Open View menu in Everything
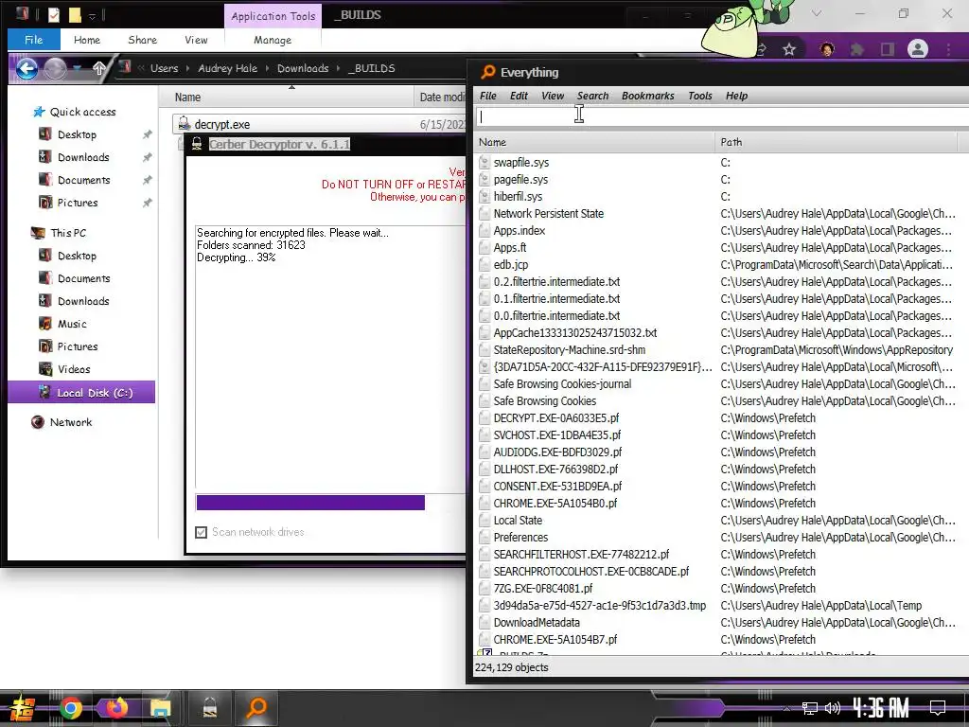The image size is (969, 727). (553, 96)
